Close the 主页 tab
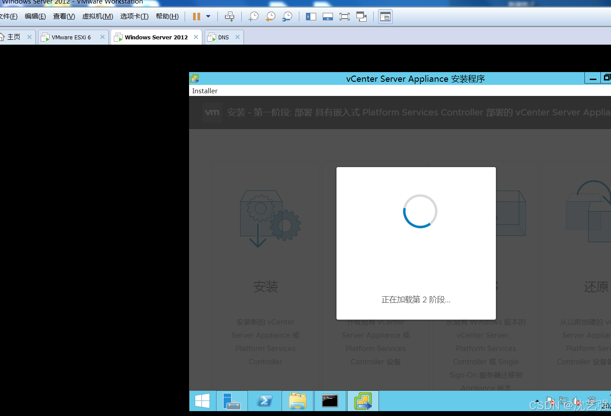The height and width of the screenshot is (416, 611). point(29,37)
